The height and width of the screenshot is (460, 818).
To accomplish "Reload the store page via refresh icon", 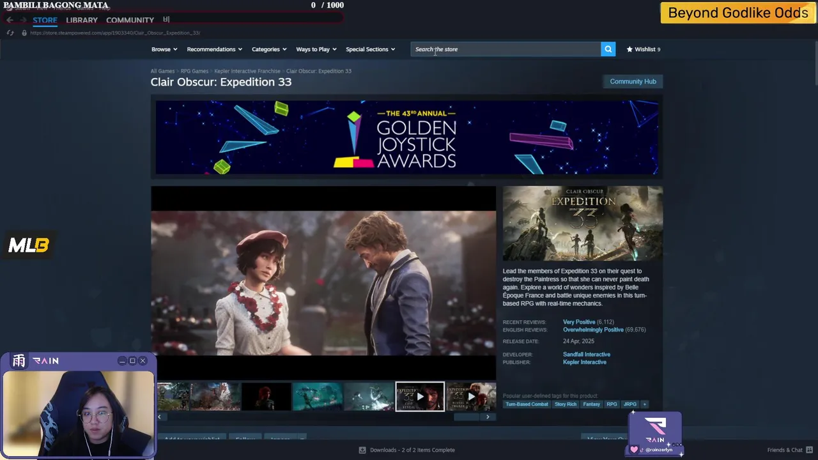I will [x=10, y=33].
